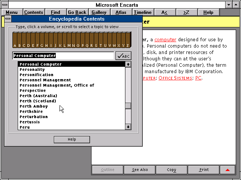
Task: Go to next article with >Z
Action: 186,12
